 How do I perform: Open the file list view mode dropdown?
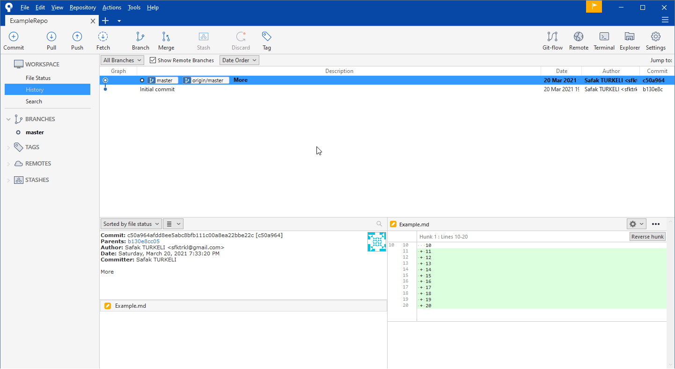[x=173, y=224]
